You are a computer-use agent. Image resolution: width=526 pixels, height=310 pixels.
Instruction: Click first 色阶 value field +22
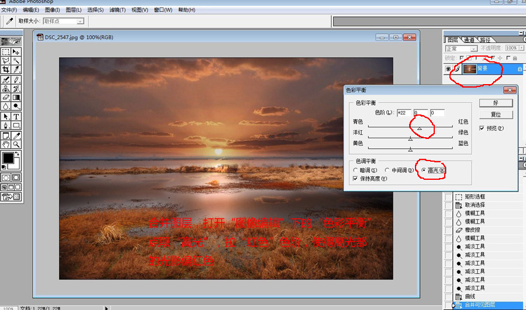click(x=404, y=113)
